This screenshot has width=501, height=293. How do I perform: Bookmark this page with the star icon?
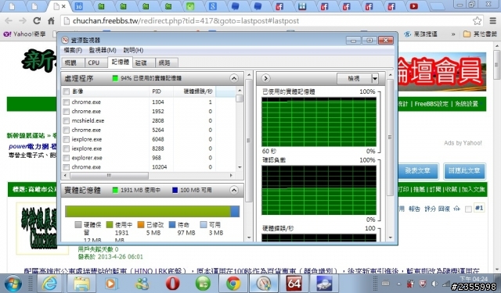pyautogui.click(x=477, y=21)
